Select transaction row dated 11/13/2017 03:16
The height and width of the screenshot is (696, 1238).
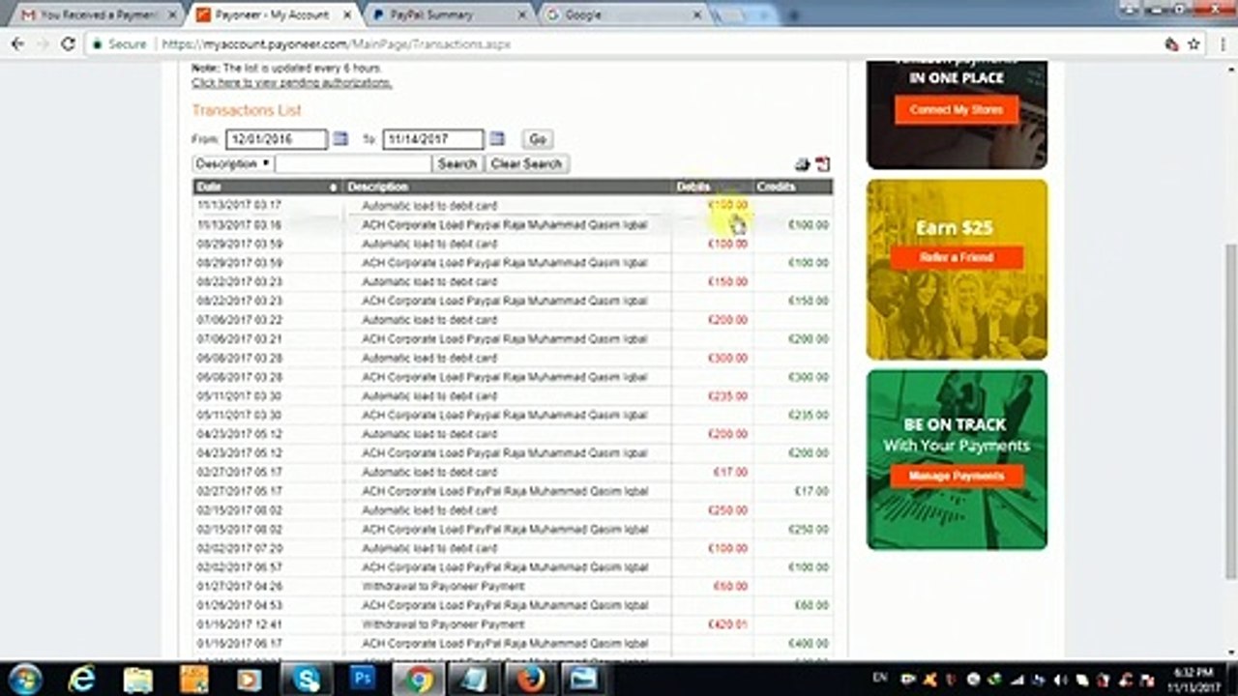point(513,224)
